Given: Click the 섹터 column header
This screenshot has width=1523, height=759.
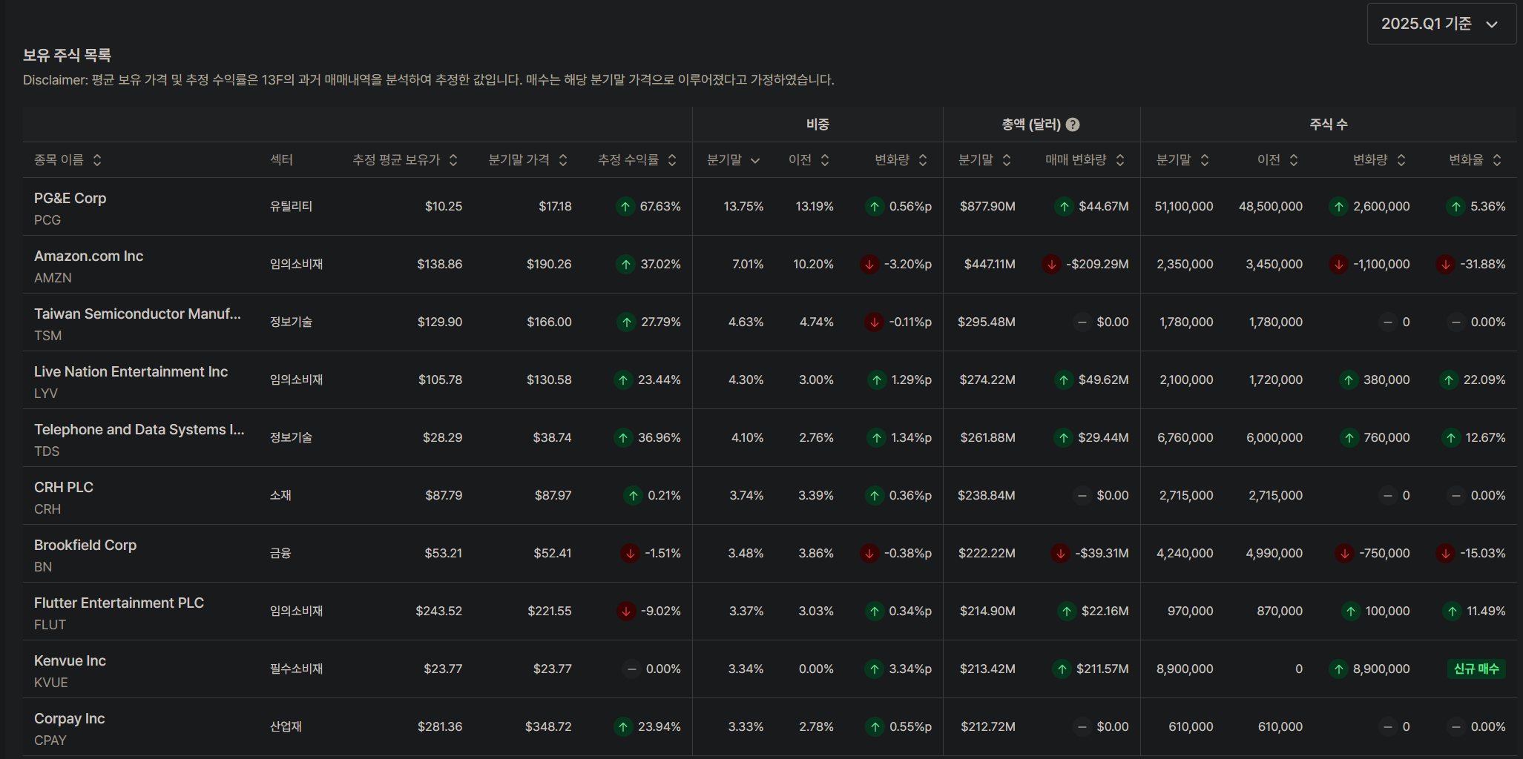Looking at the screenshot, I should point(281,160).
